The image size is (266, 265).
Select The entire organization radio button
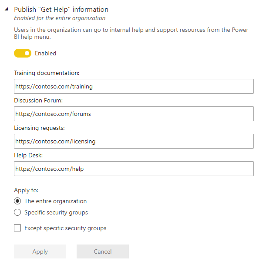pos(17,201)
